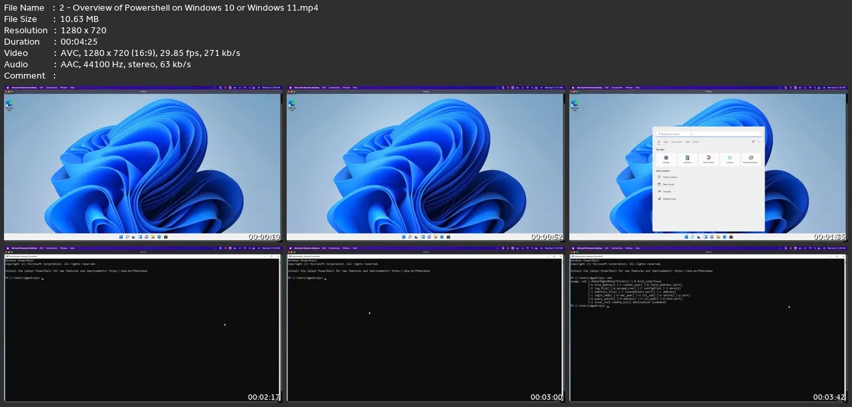Image resolution: width=852 pixels, height=407 pixels.
Task: Click the Widgets taskbar icon in 00:00:10 frame
Action: [x=140, y=236]
